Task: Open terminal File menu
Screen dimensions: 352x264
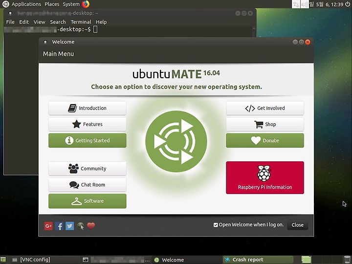Action: click(x=10, y=22)
